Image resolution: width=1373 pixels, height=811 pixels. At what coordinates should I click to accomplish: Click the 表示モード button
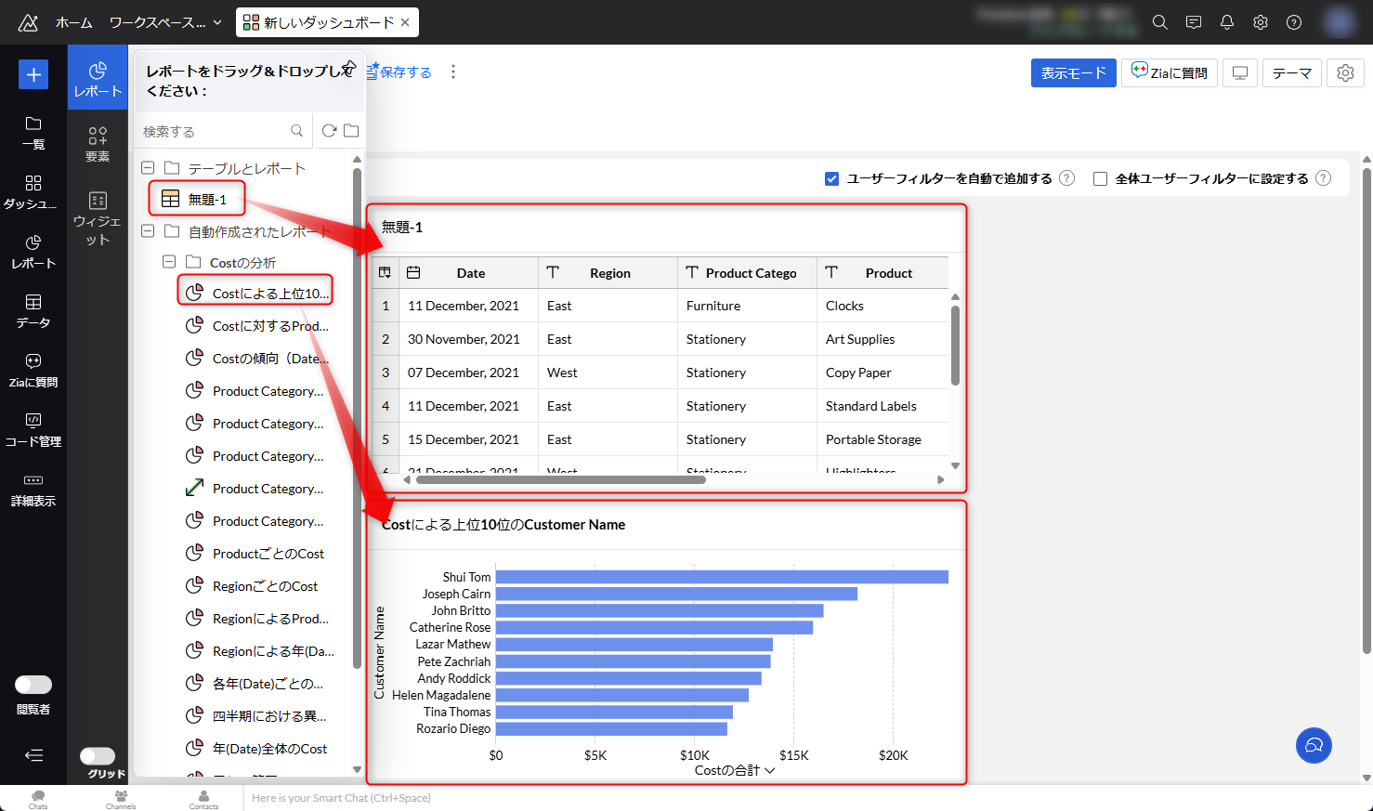1073,72
